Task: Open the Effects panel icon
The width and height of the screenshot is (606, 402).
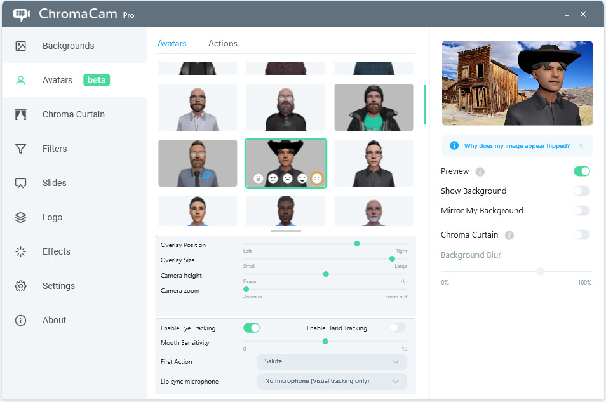Action: click(21, 251)
